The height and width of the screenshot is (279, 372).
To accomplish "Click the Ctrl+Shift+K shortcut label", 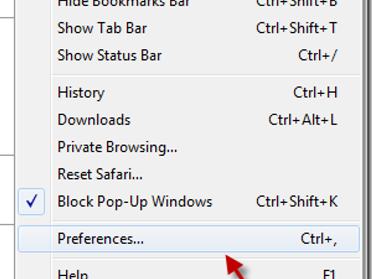I will [x=297, y=201].
